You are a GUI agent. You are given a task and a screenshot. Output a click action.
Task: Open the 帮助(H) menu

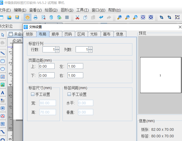point(115,10)
